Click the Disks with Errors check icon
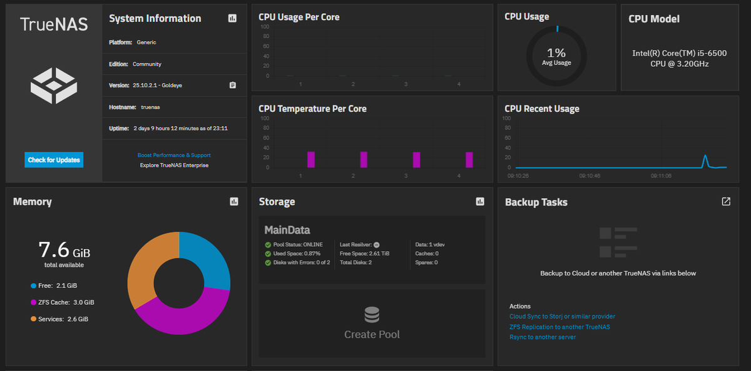751x371 pixels. 268,262
